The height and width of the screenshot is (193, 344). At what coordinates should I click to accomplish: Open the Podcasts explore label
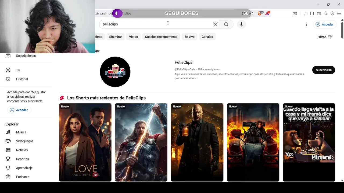23,177
